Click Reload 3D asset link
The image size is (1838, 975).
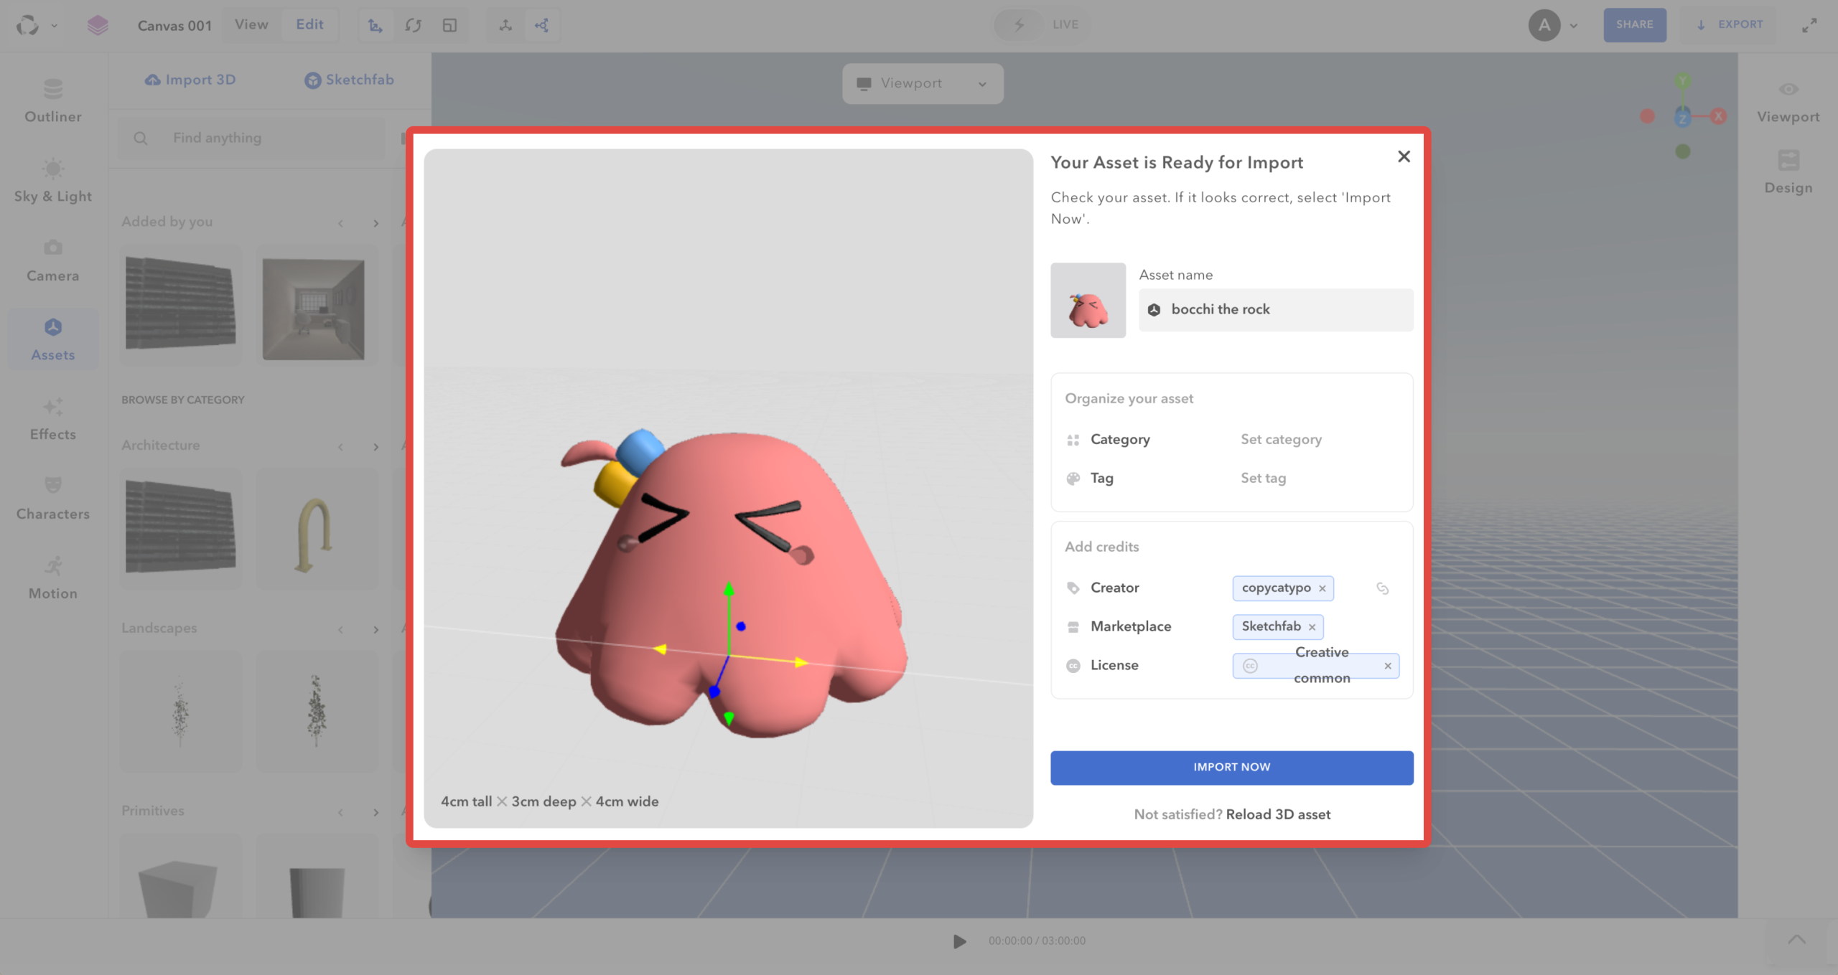coord(1278,814)
